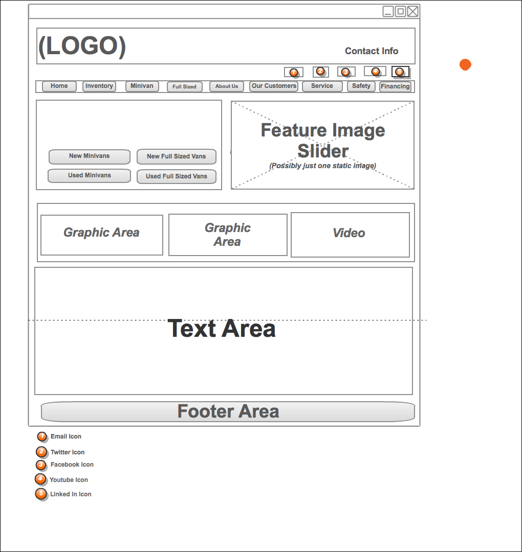
Task: Click the Linked In icon placeholder numbered 5 in header
Action: coord(400,72)
